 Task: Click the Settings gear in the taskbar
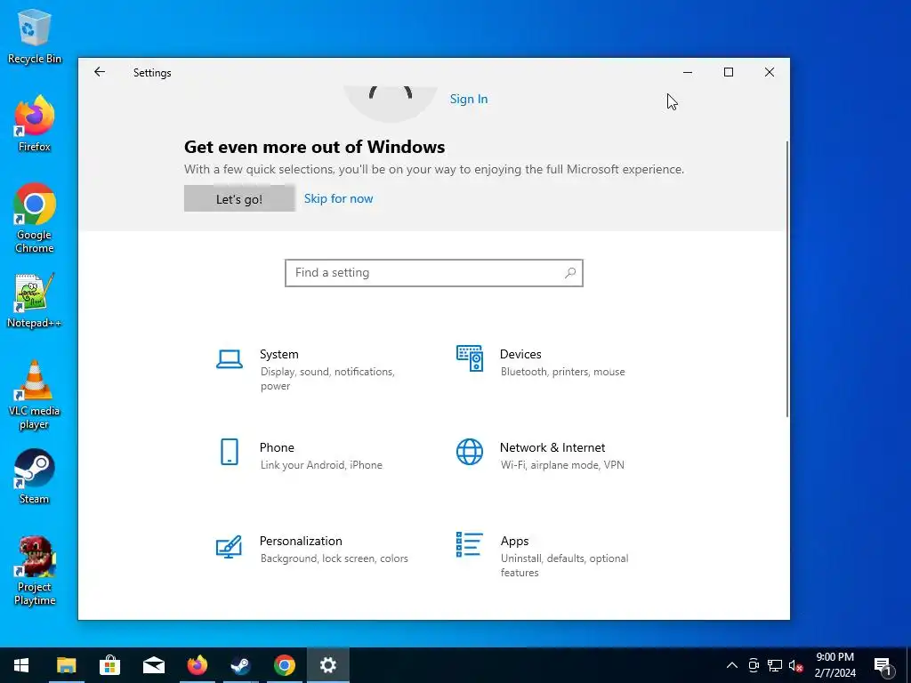(x=327, y=665)
